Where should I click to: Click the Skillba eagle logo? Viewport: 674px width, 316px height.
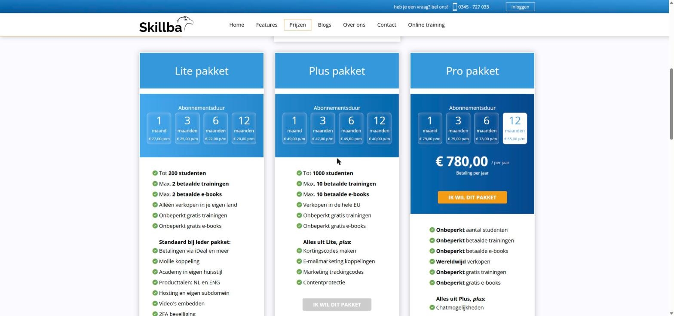point(166,25)
